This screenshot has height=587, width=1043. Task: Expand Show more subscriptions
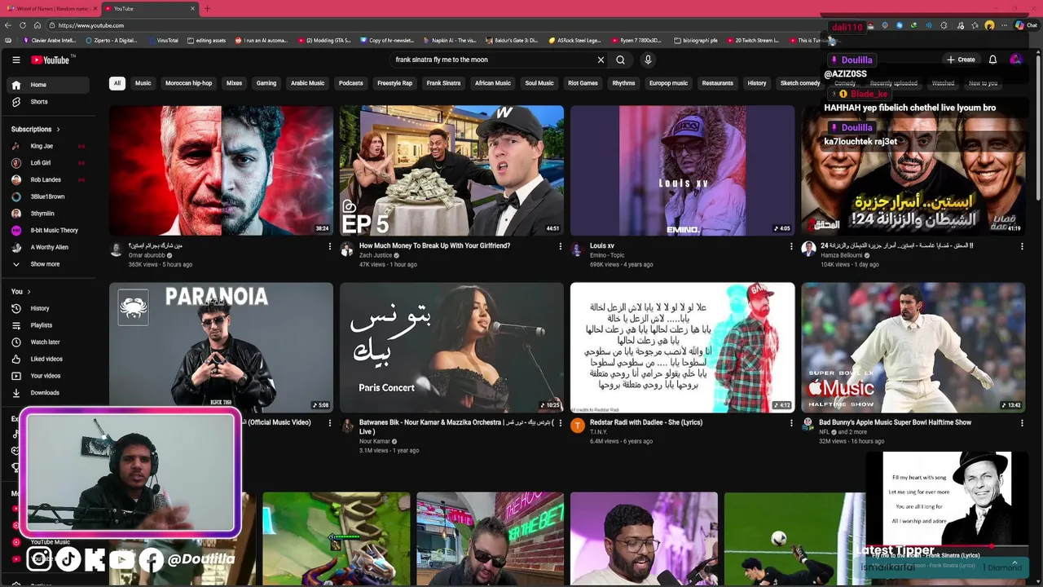coord(49,264)
